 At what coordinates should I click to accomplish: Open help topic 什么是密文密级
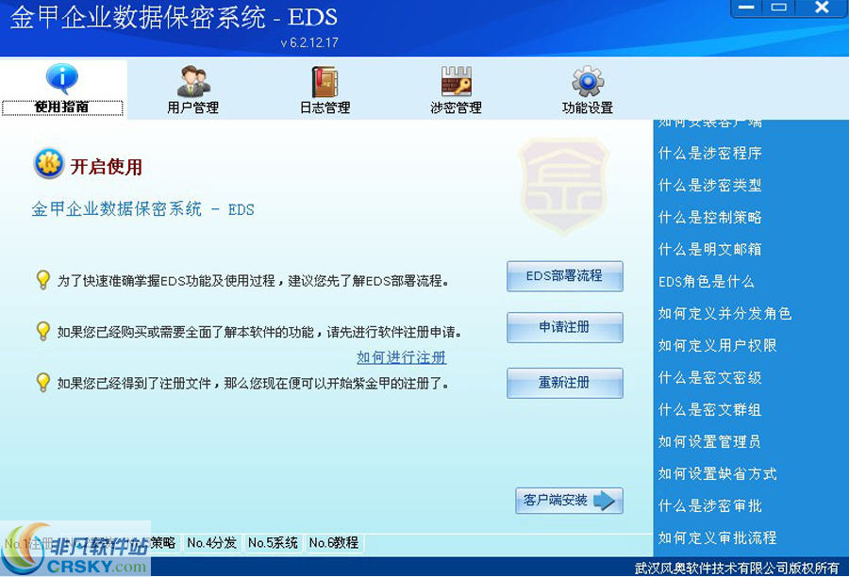(x=709, y=377)
